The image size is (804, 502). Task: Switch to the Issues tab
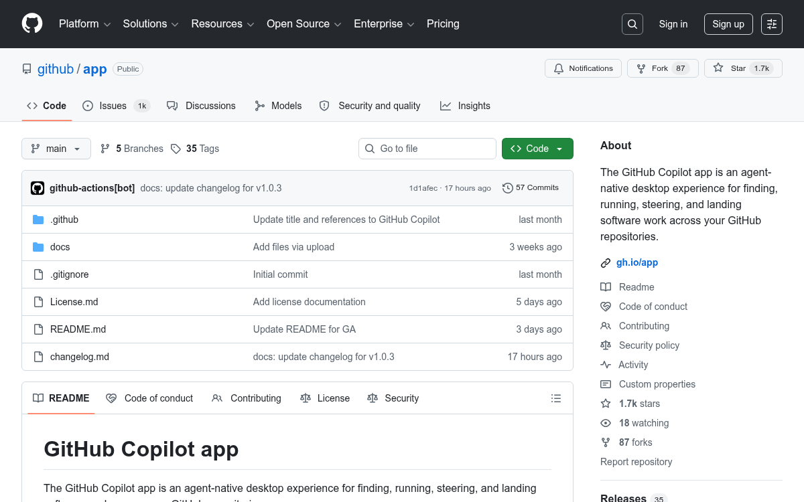coord(117,106)
